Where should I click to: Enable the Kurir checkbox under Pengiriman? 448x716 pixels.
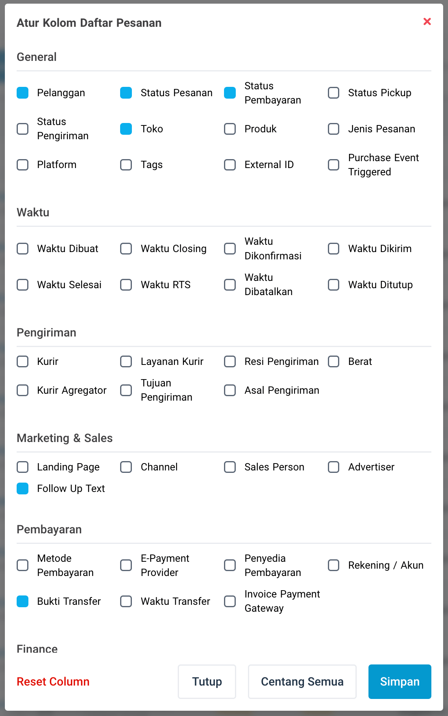pos(22,361)
